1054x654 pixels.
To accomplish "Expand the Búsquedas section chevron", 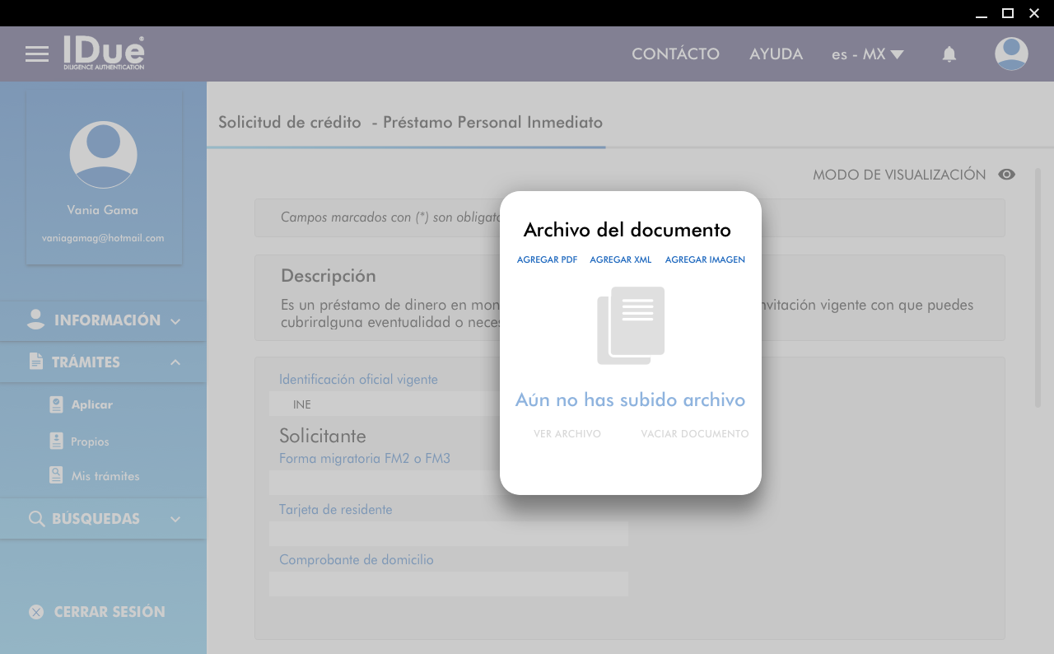I will click(175, 519).
